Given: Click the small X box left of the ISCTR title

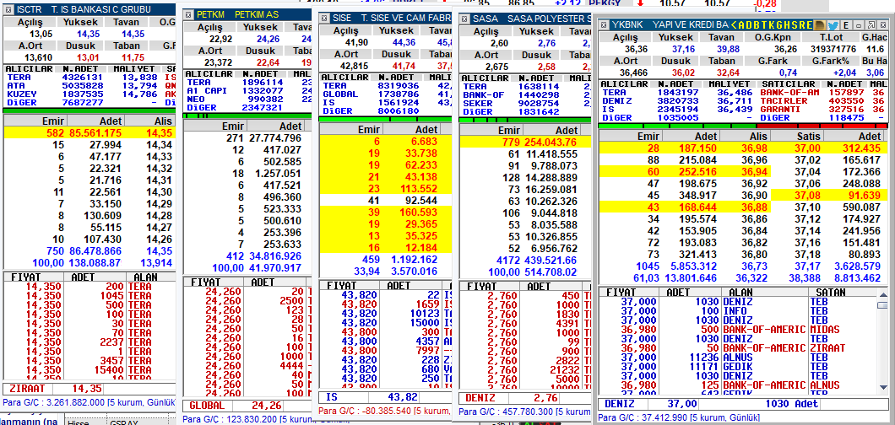Looking at the screenshot, I should [x=7, y=9].
